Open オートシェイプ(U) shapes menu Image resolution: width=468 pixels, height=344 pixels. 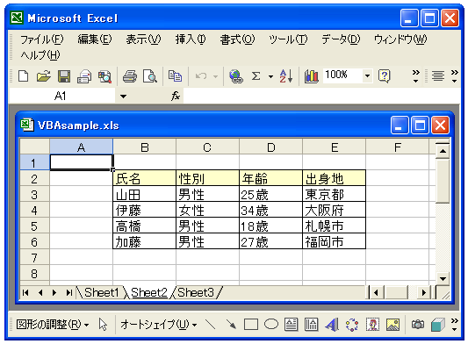[158, 325]
